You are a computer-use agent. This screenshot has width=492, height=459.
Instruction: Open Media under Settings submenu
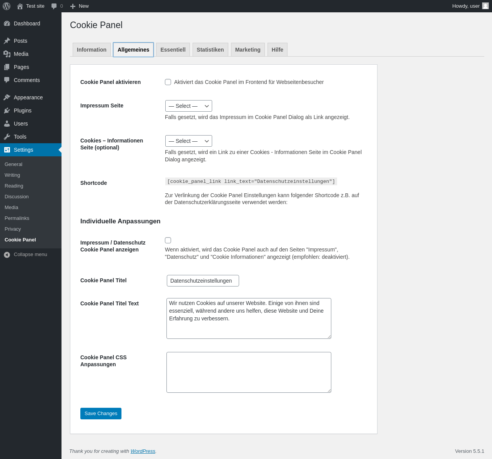[12, 207]
